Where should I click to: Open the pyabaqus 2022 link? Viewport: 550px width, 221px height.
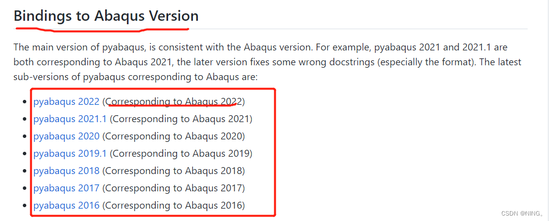point(66,102)
